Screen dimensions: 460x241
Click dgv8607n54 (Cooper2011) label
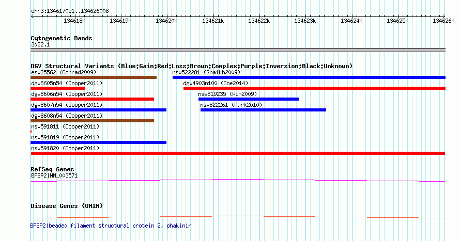pyautogui.click(x=67, y=105)
